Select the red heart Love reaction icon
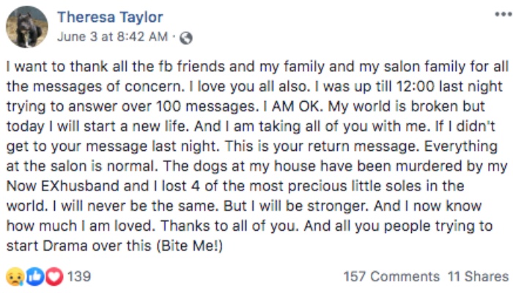This screenshot has width=513, height=293. pos(54,276)
